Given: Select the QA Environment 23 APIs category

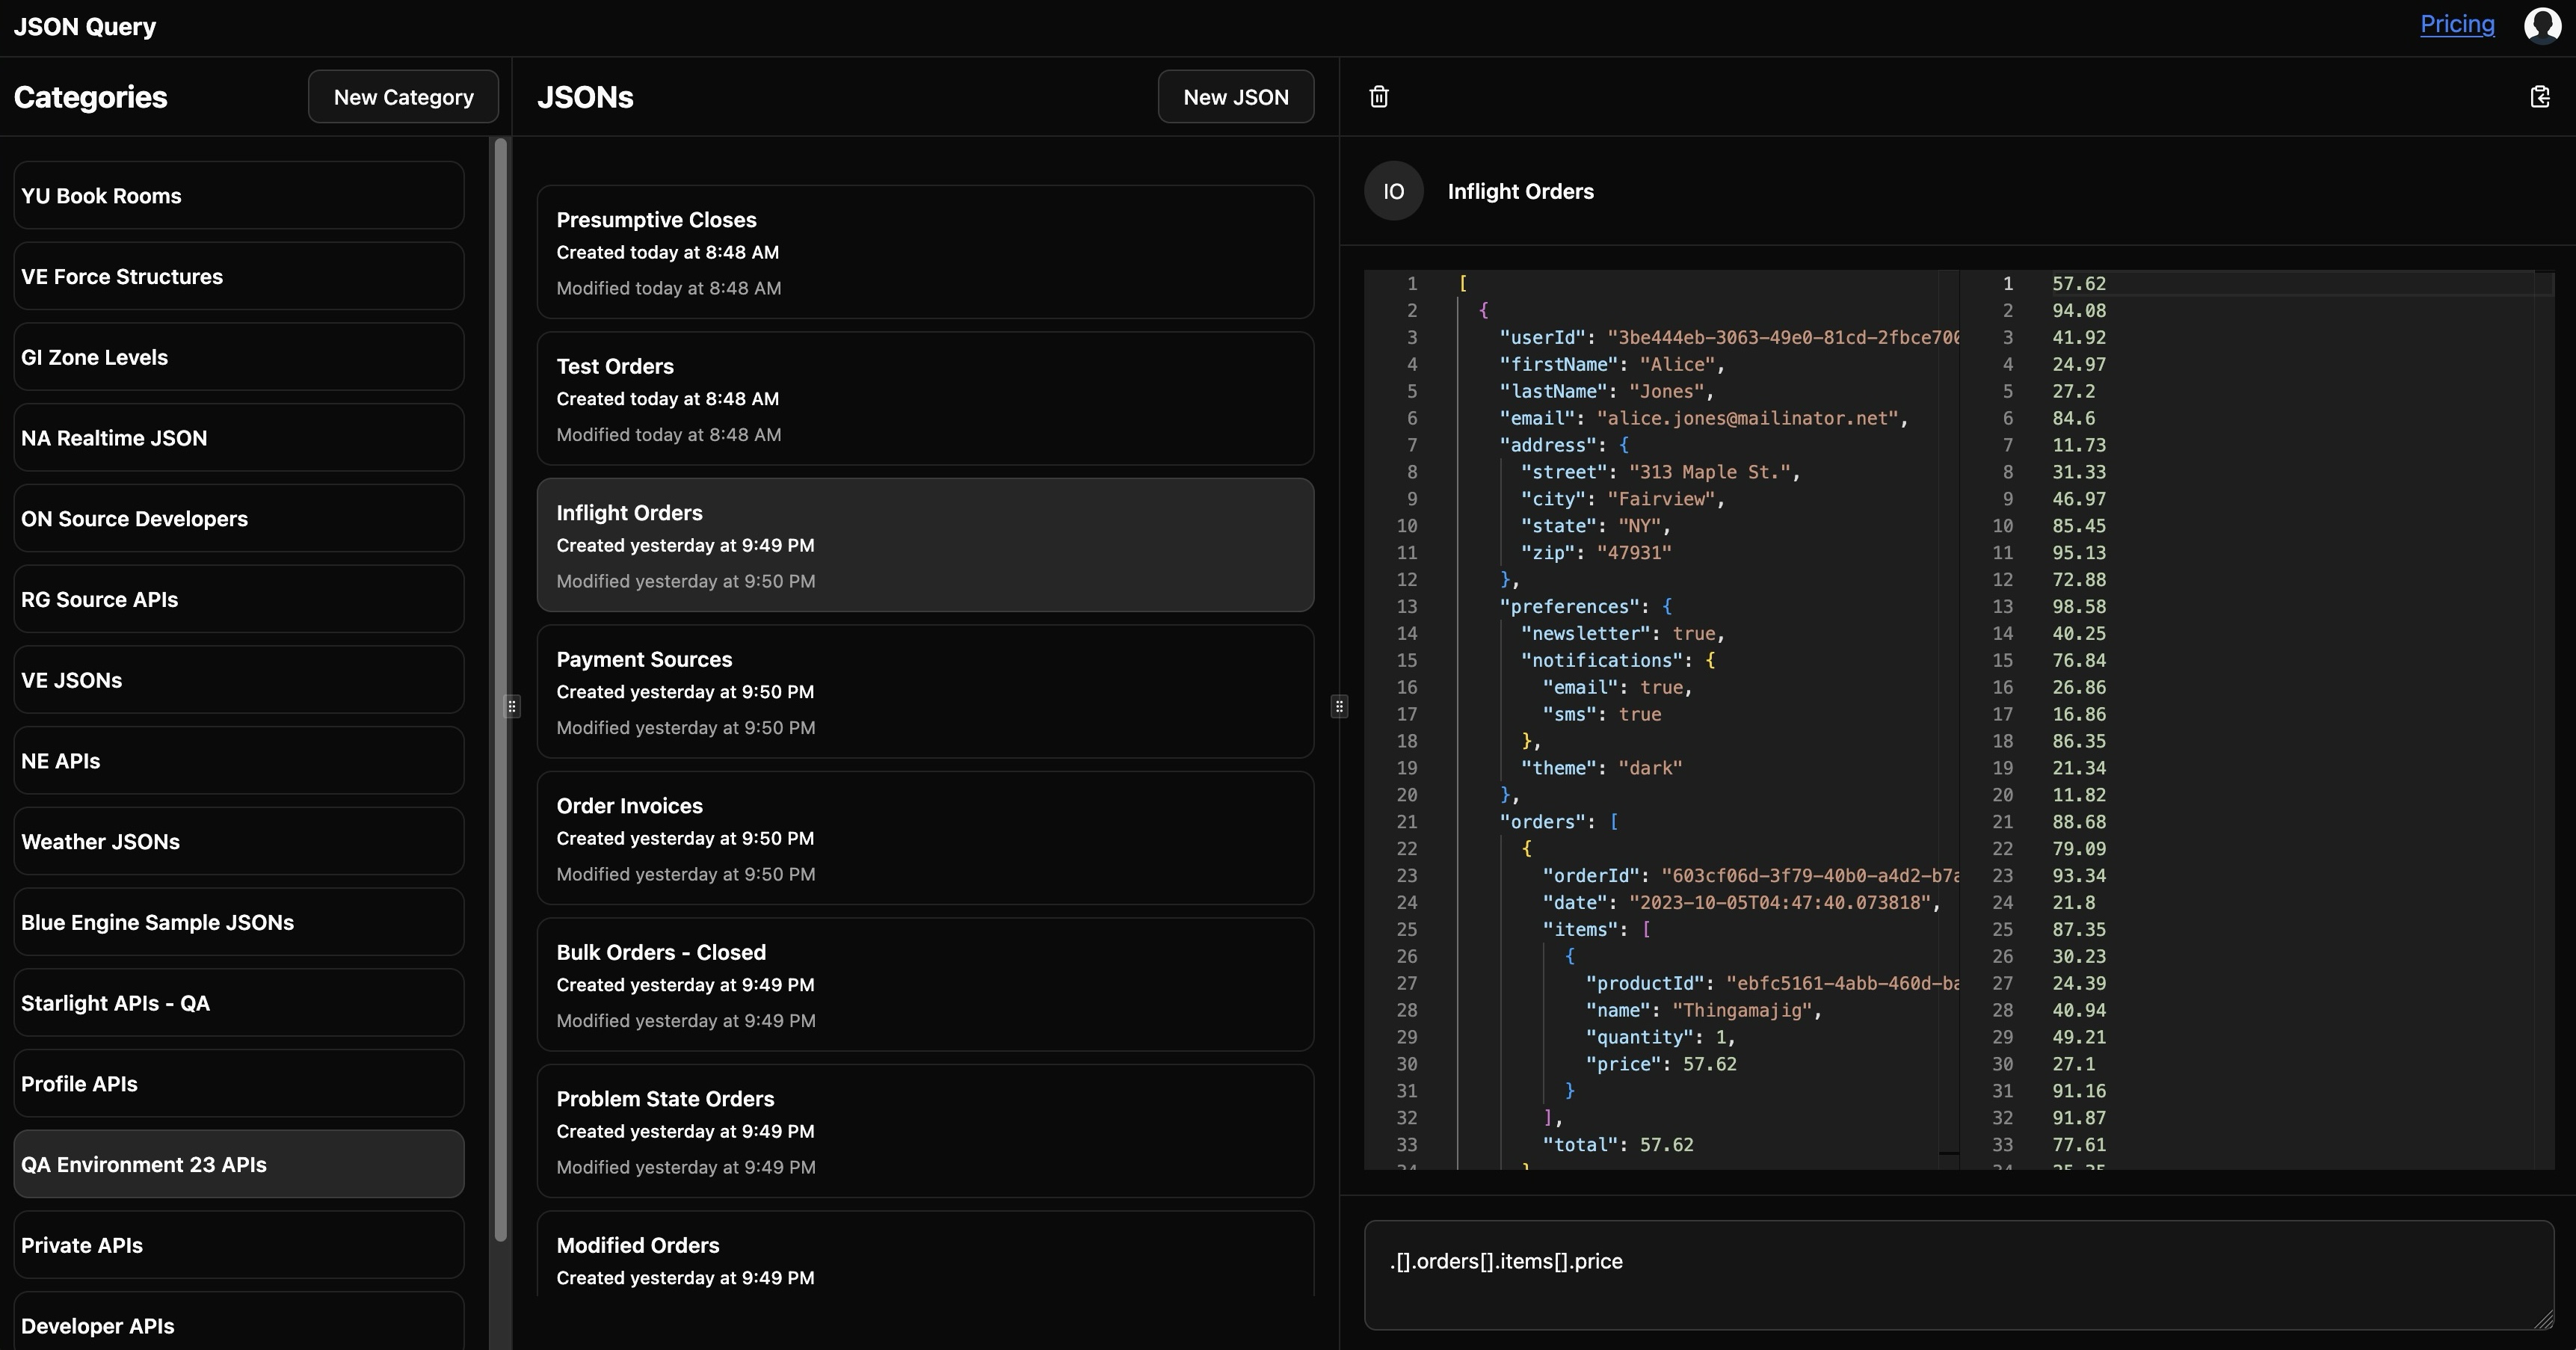Looking at the screenshot, I should pyautogui.click(x=239, y=1164).
